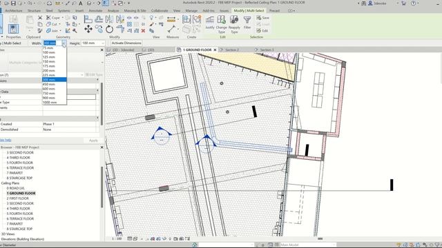
Task: Choose 1000 mm from Width list
Action: (55, 103)
